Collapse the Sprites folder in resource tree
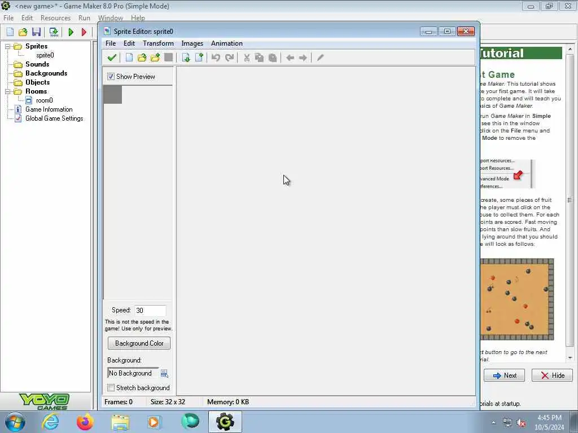This screenshot has width=578, height=433. (7, 46)
